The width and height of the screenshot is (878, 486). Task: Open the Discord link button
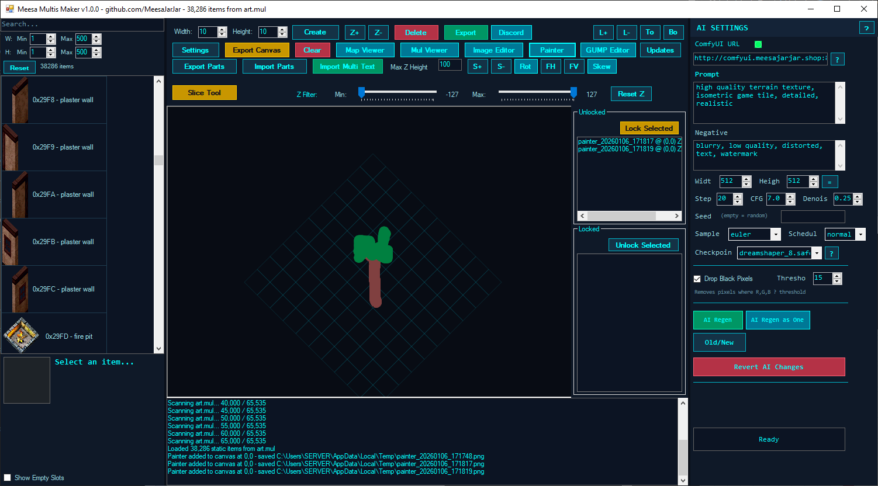pyautogui.click(x=511, y=33)
